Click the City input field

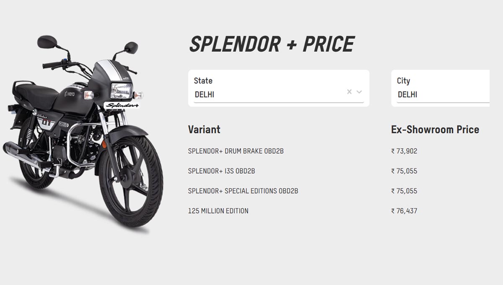pos(440,94)
